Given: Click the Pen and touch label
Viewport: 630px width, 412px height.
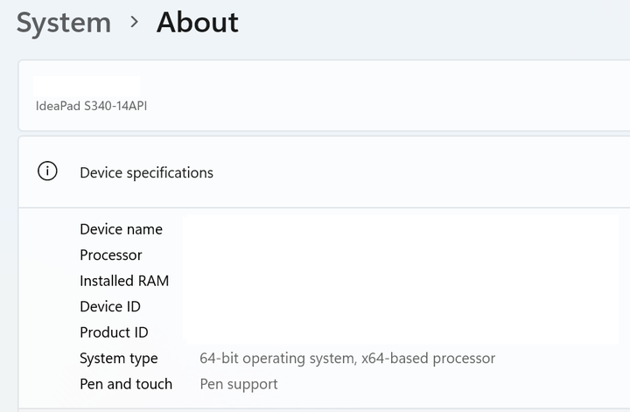Looking at the screenshot, I should [126, 384].
